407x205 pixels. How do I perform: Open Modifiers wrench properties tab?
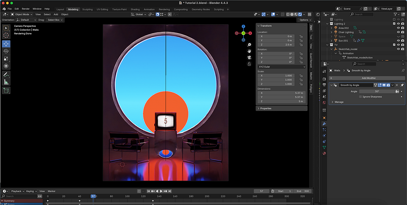click(x=324, y=124)
